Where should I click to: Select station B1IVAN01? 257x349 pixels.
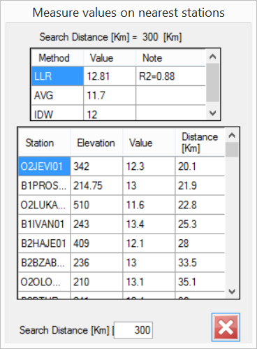tap(44, 224)
